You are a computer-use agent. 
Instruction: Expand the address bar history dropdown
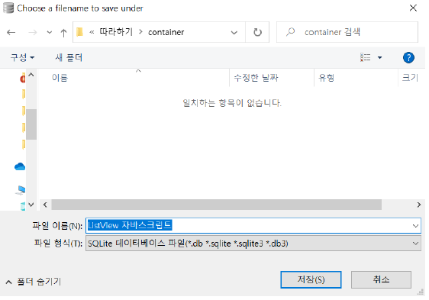point(234,33)
